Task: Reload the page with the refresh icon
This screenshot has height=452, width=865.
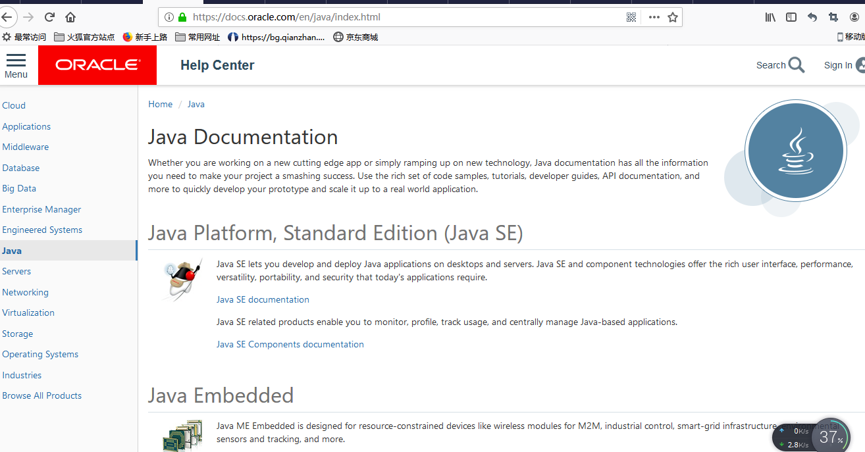Action: click(x=49, y=17)
